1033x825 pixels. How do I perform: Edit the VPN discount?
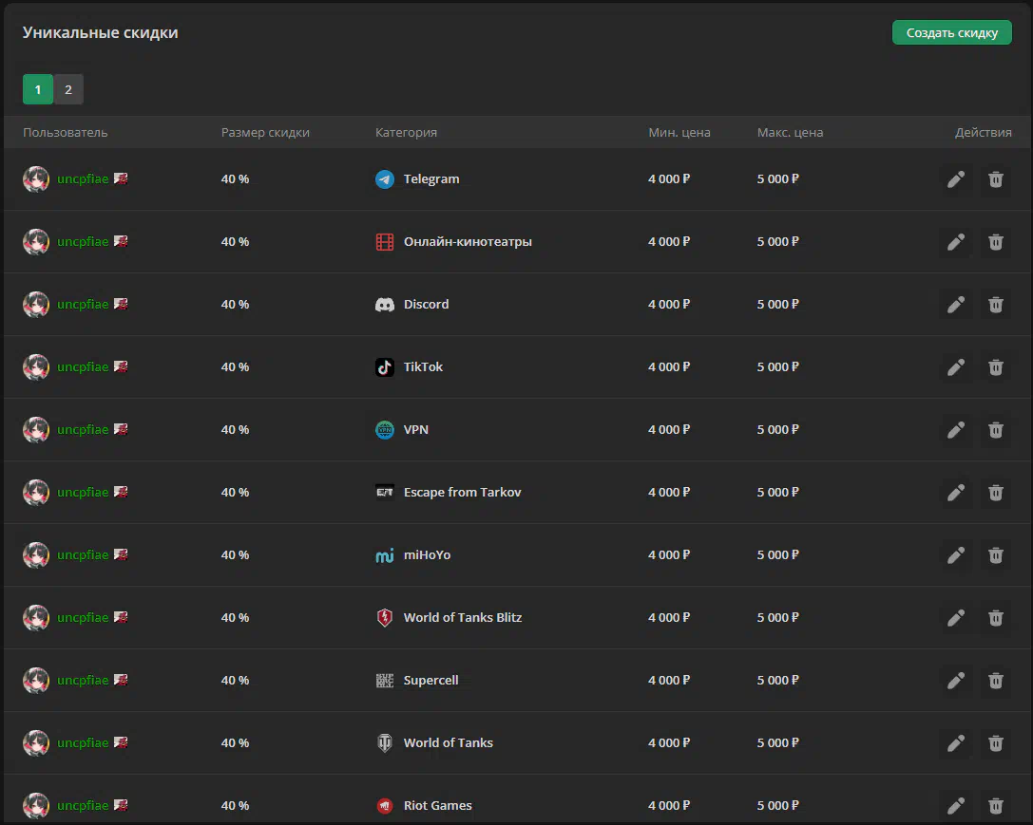click(956, 430)
